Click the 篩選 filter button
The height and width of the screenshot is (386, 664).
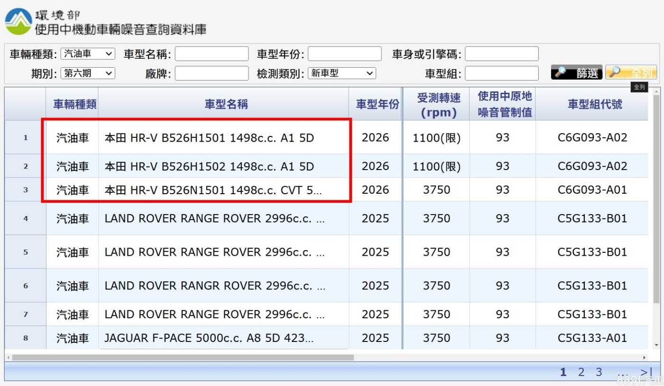[577, 73]
